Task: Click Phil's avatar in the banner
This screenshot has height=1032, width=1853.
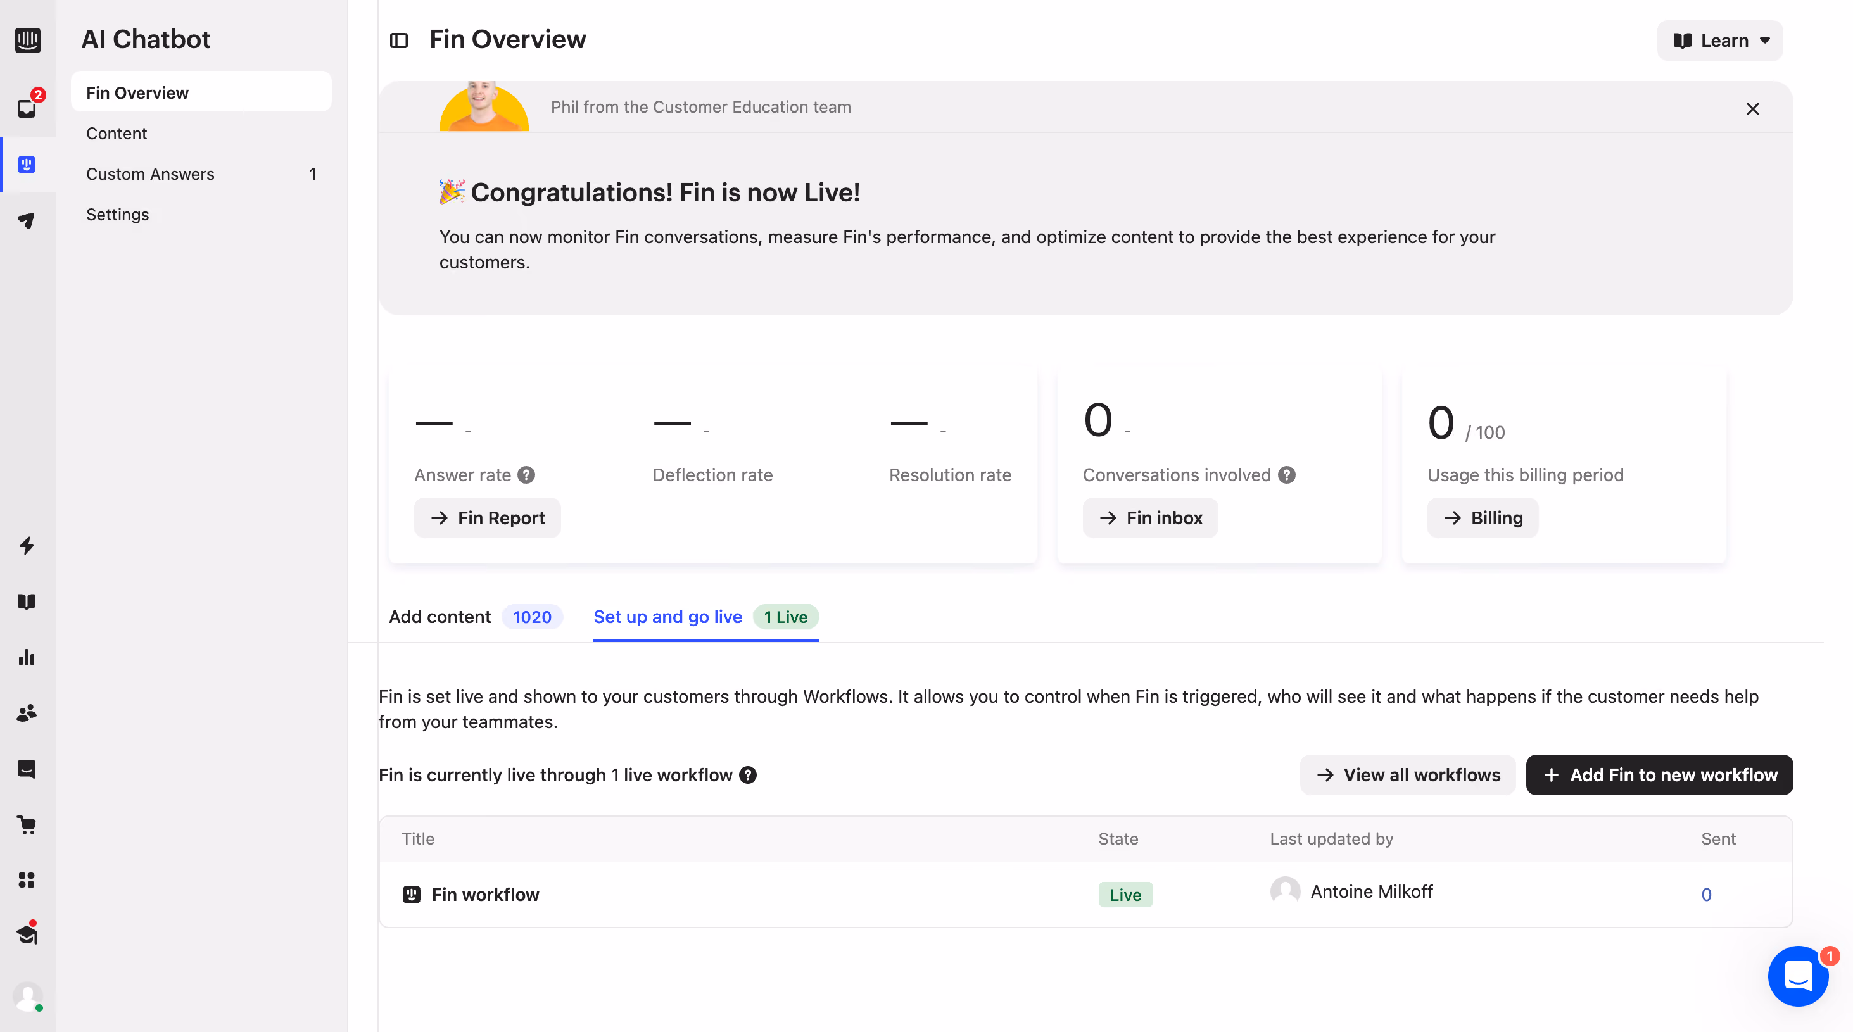Action: point(484,106)
